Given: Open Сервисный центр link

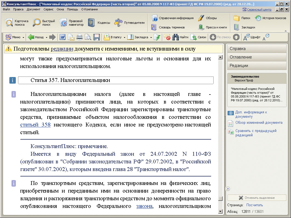Looking at the screenshot, I should (259, 10).
